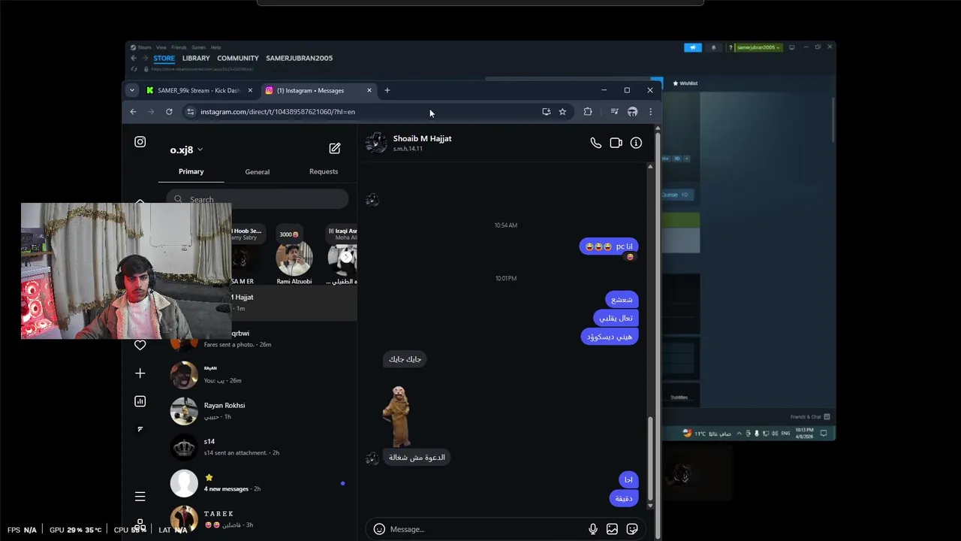
Task: Open Notifications heart icon in Instagram sidebar
Action: [140, 345]
